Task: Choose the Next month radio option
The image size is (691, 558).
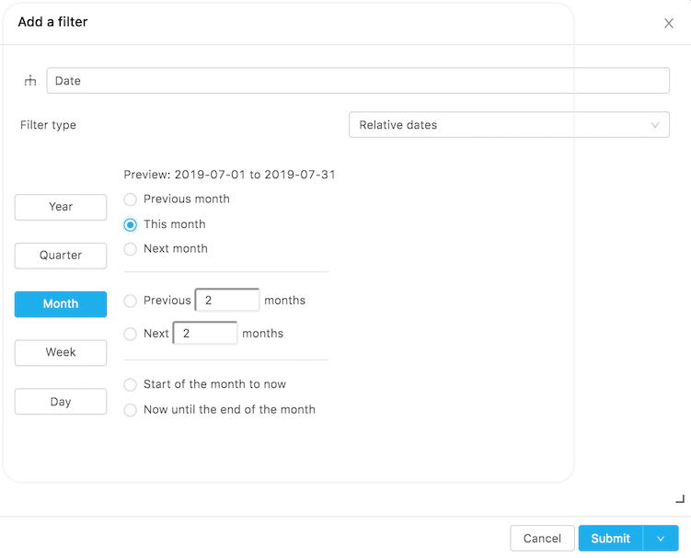Action: pos(131,249)
